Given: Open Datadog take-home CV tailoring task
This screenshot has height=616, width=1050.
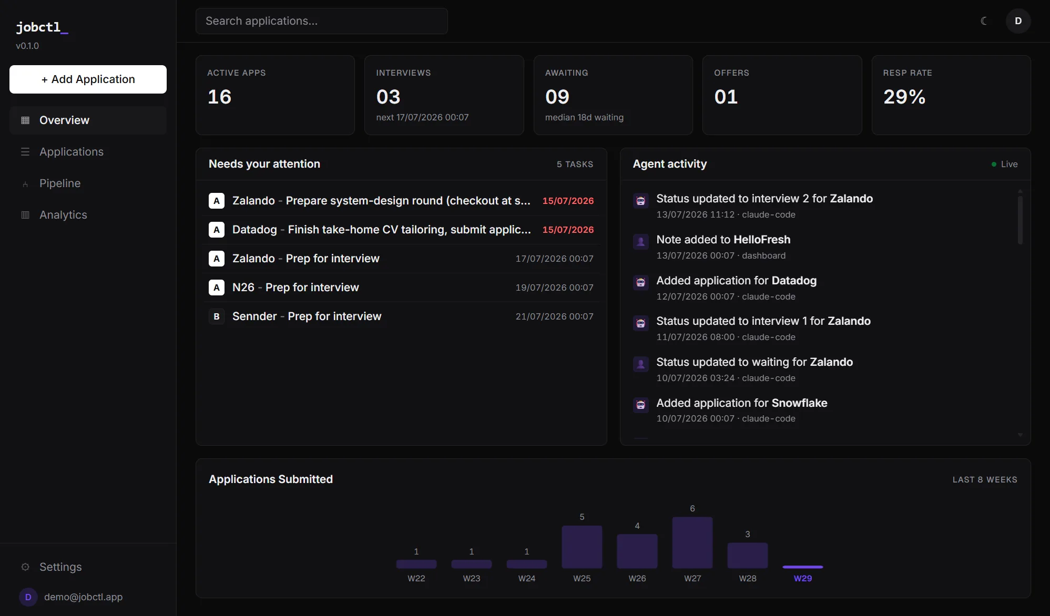Looking at the screenshot, I should (x=401, y=230).
